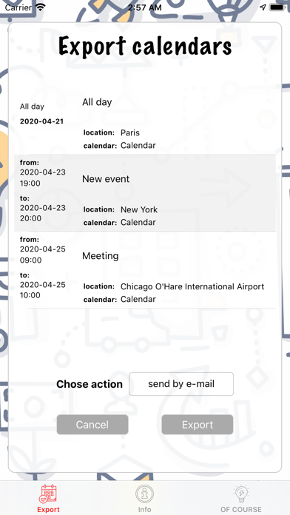290x515 pixels.
Task: Click location 'Paris'
Action: tap(130, 132)
